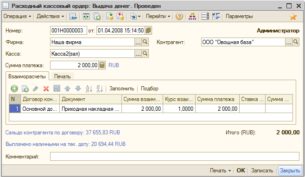The image size is (305, 177).
Task: Search Контрагент with magnifier icon
Action: point(296,42)
